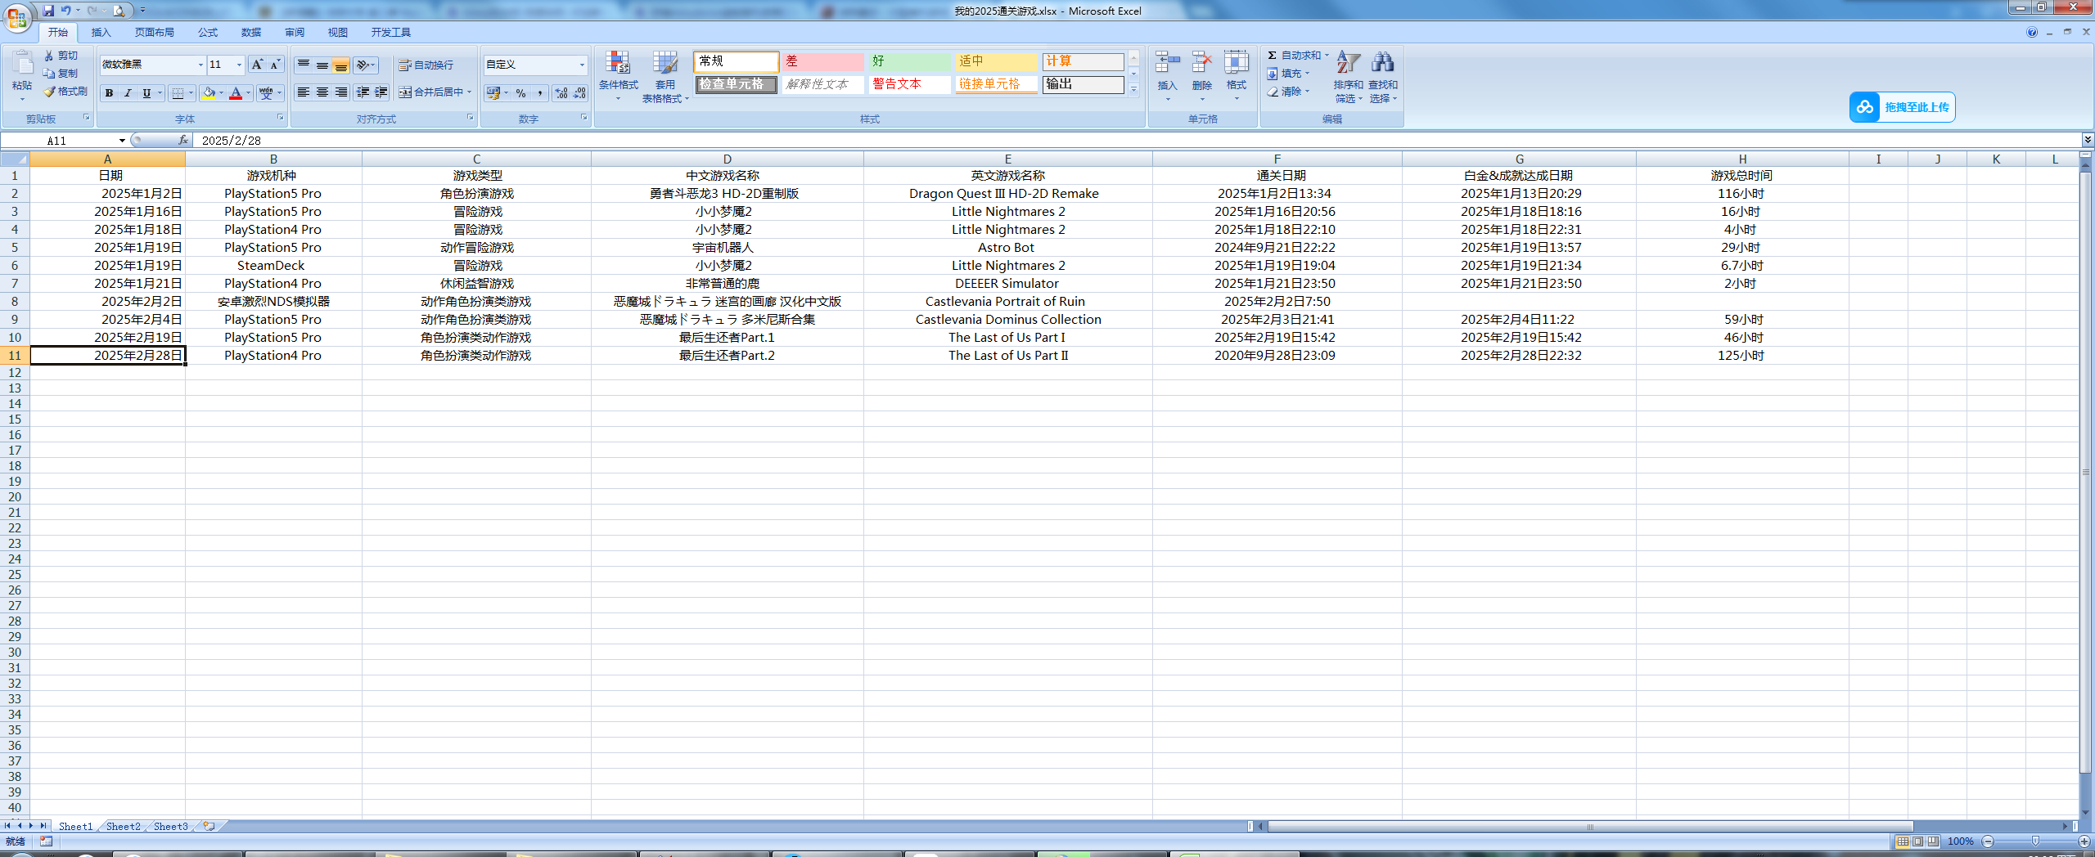Apply the cell borders icon

(x=178, y=93)
